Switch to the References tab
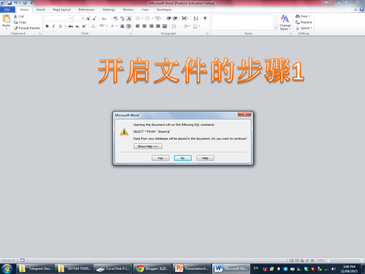This screenshot has width=365, height=274. 87,10
